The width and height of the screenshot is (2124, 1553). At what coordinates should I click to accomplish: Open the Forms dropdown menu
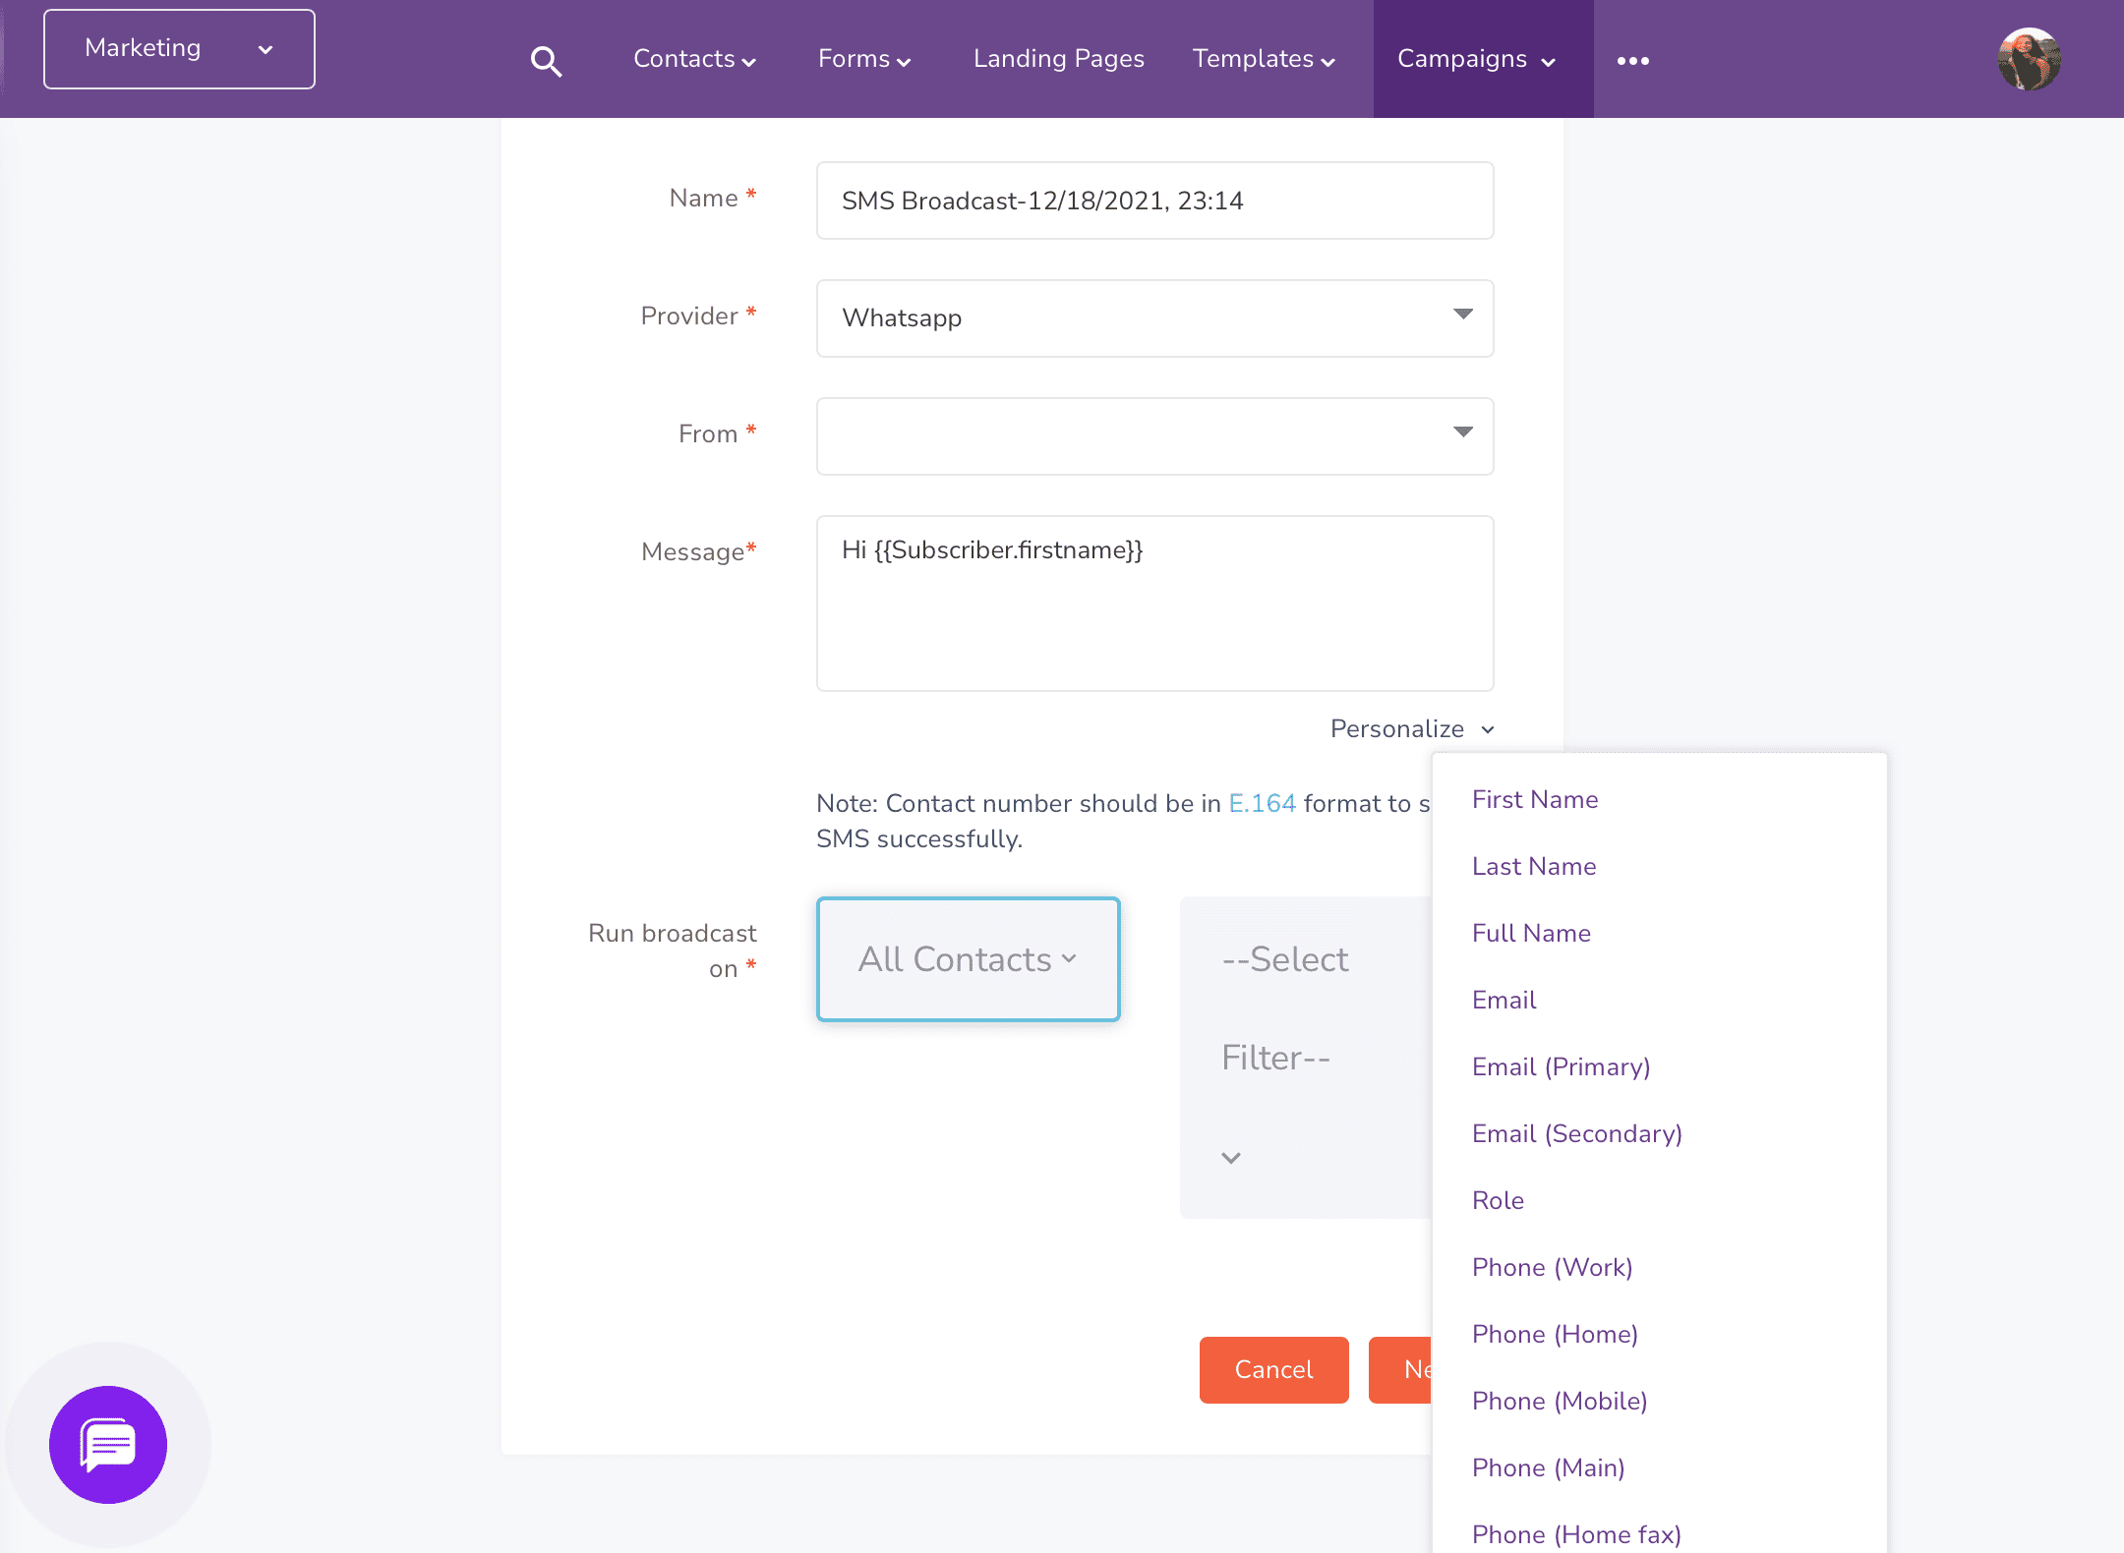[x=864, y=59]
